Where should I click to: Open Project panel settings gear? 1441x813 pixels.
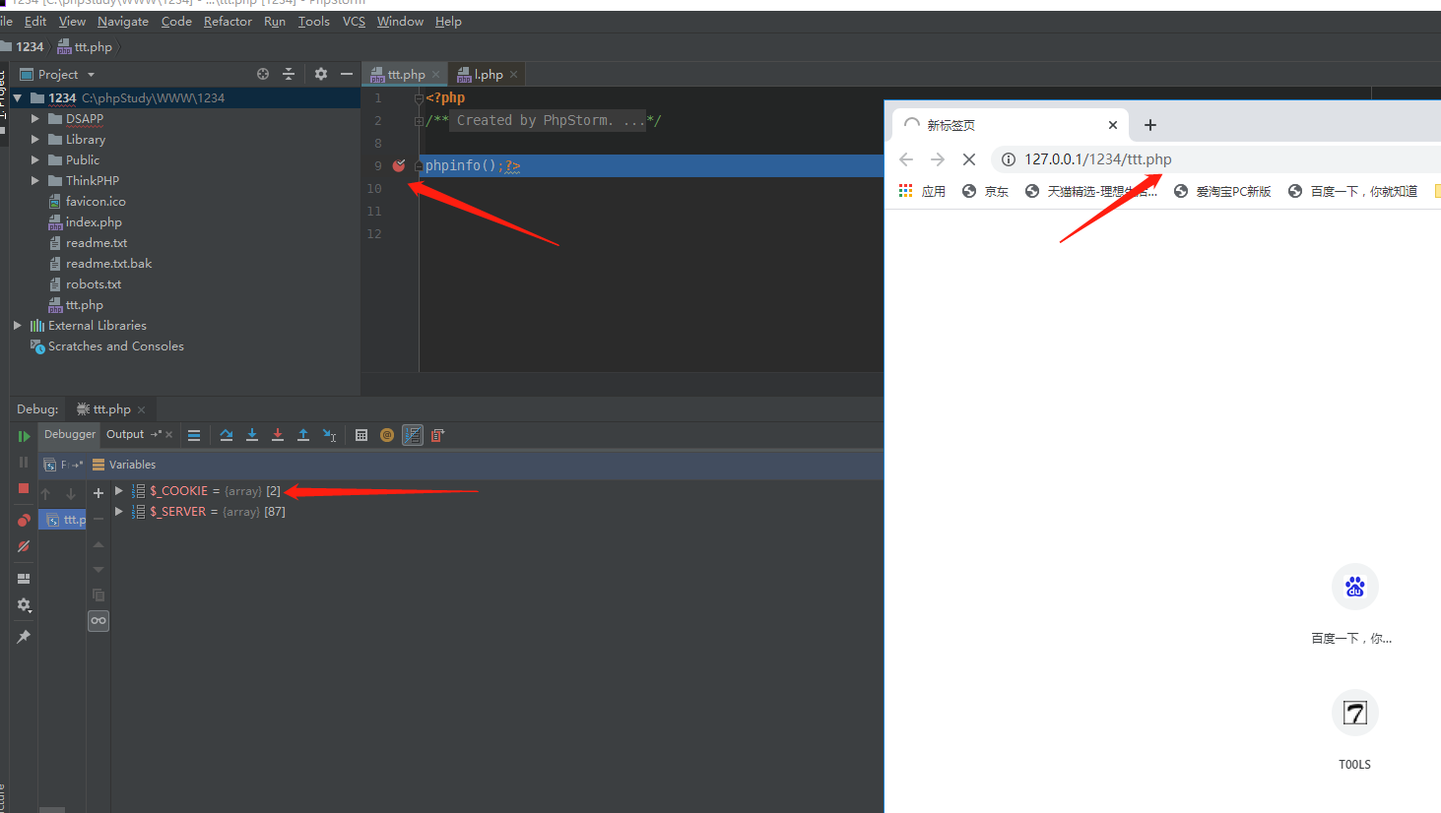tap(321, 74)
